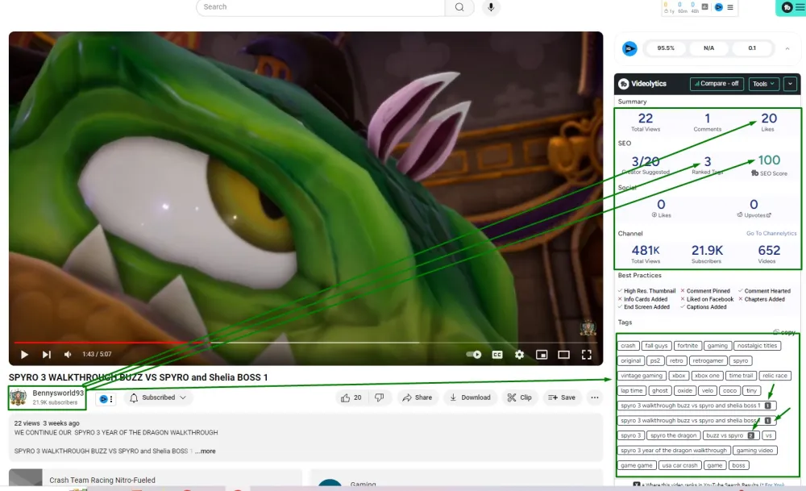The width and height of the screenshot is (806, 491).
Task: Follow the Go To Channelytics link
Action: [x=771, y=234]
